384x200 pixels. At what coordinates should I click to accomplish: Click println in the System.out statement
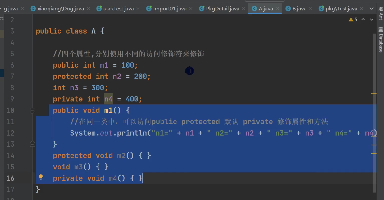coord(132,133)
